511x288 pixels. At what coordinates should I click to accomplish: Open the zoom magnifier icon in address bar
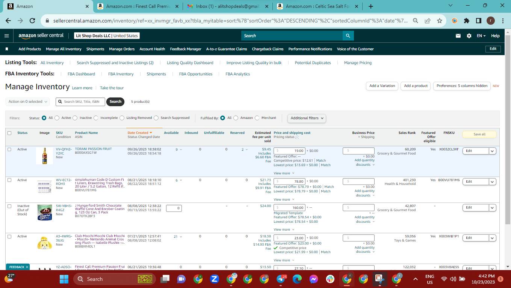coord(416,21)
